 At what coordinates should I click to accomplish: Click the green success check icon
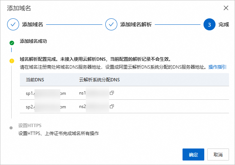coord(12,43)
